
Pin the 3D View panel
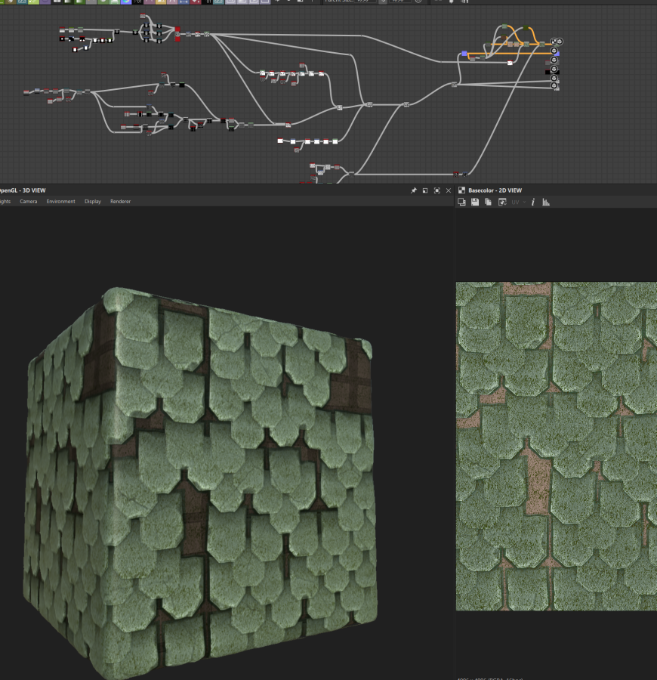coord(413,190)
